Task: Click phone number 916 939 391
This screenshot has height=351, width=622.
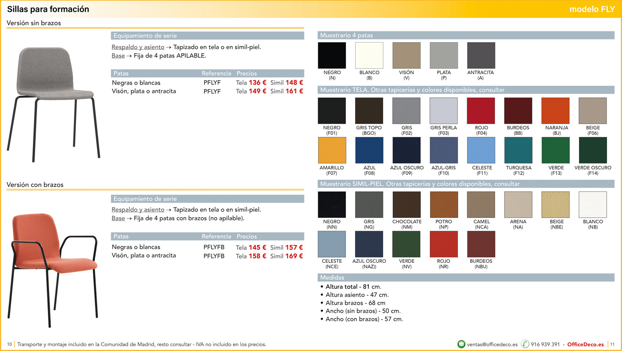Action: [x=545, y=344]
